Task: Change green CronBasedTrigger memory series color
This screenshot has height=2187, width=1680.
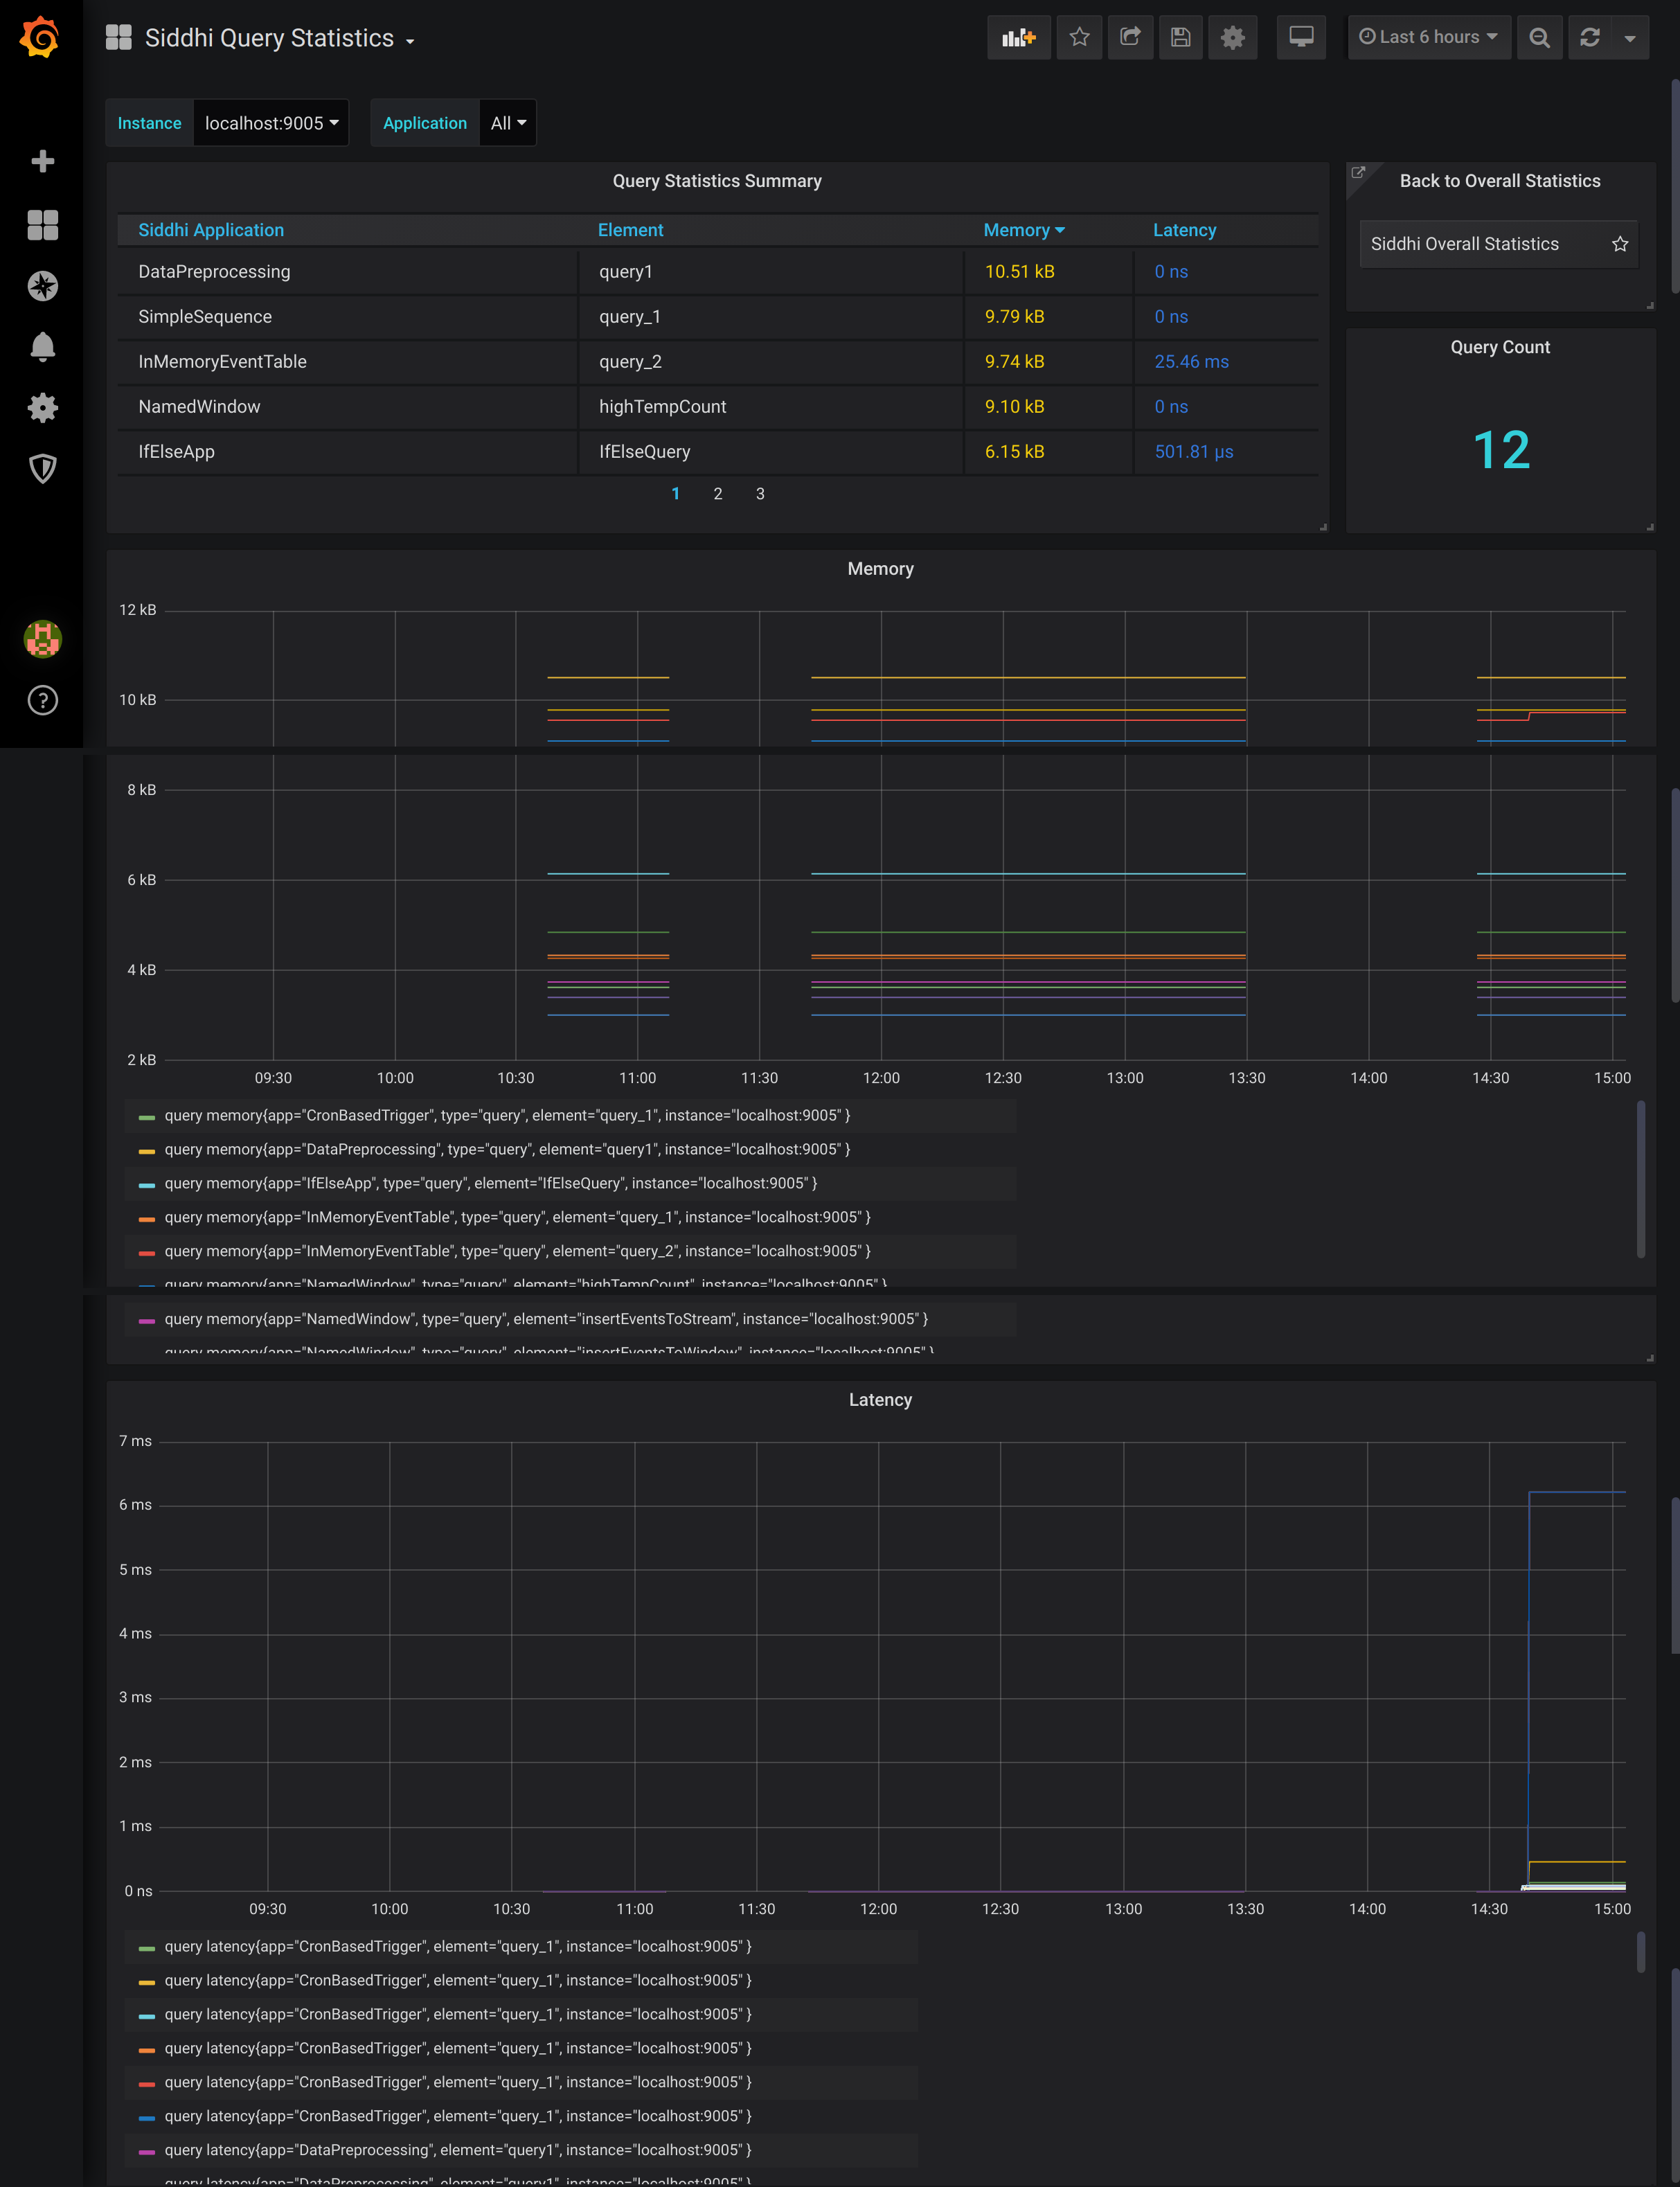Action: tap(146, 1117)
